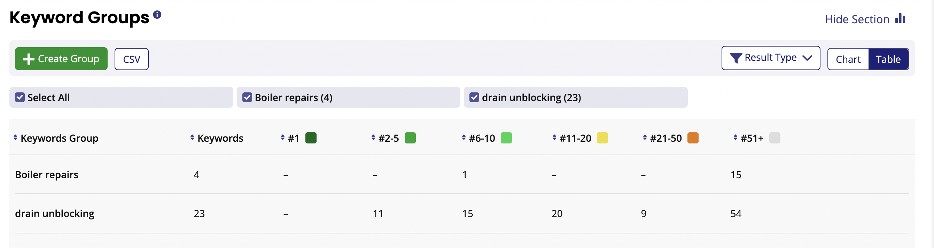Open the Result Type dropdown

coord(770,58)
